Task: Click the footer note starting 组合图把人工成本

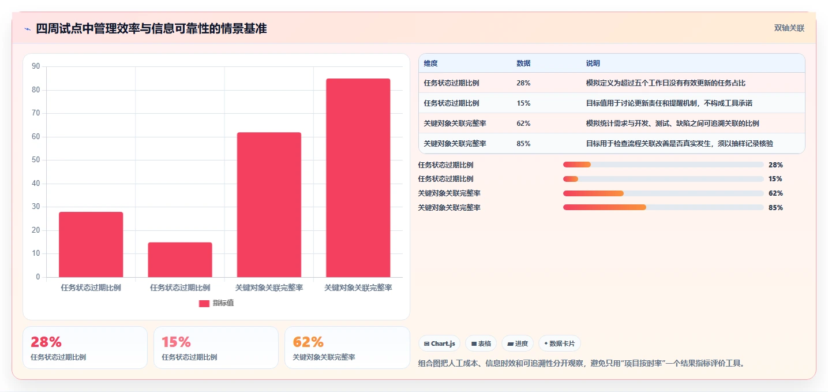Action: pyautogui.click(x=582, y=363)
